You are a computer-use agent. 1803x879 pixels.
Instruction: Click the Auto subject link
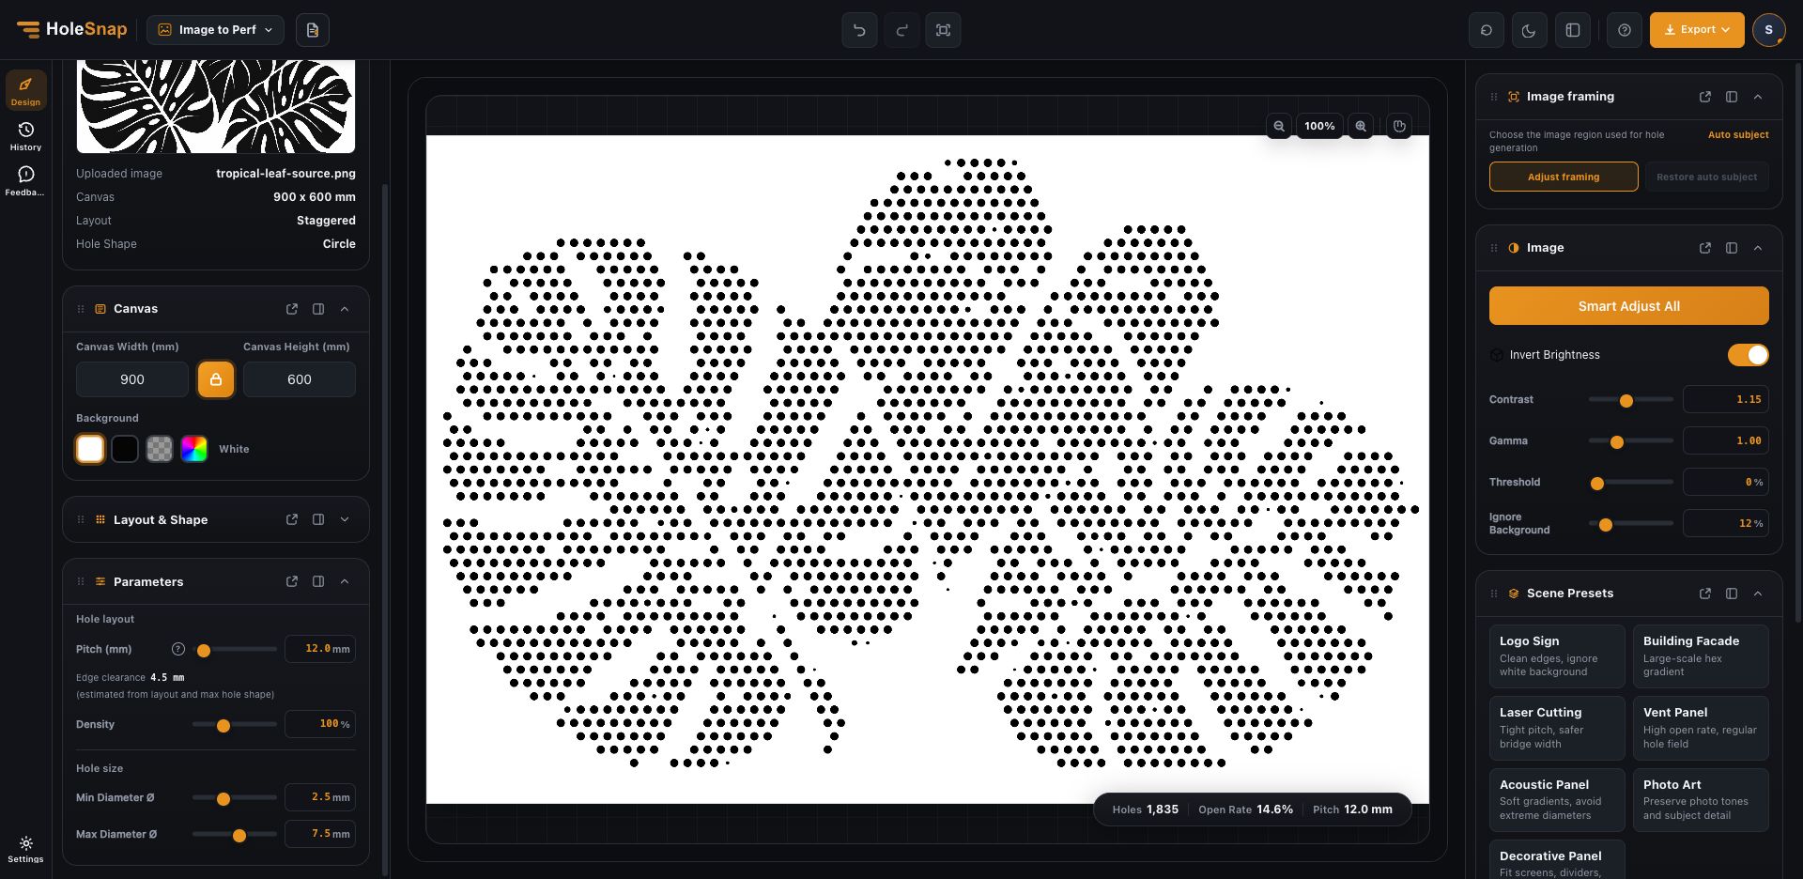(x=1738, y=135)
